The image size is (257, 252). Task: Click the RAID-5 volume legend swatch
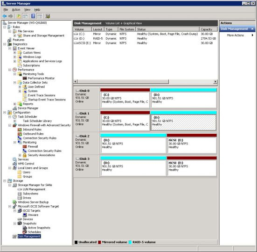pos(130,242)
